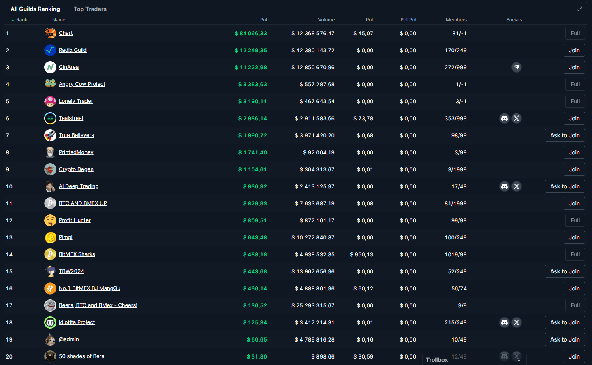Open Tealstreet's X social icon
Image resolution: width=592 pixels, height=365 pixels.
[517, 118]
